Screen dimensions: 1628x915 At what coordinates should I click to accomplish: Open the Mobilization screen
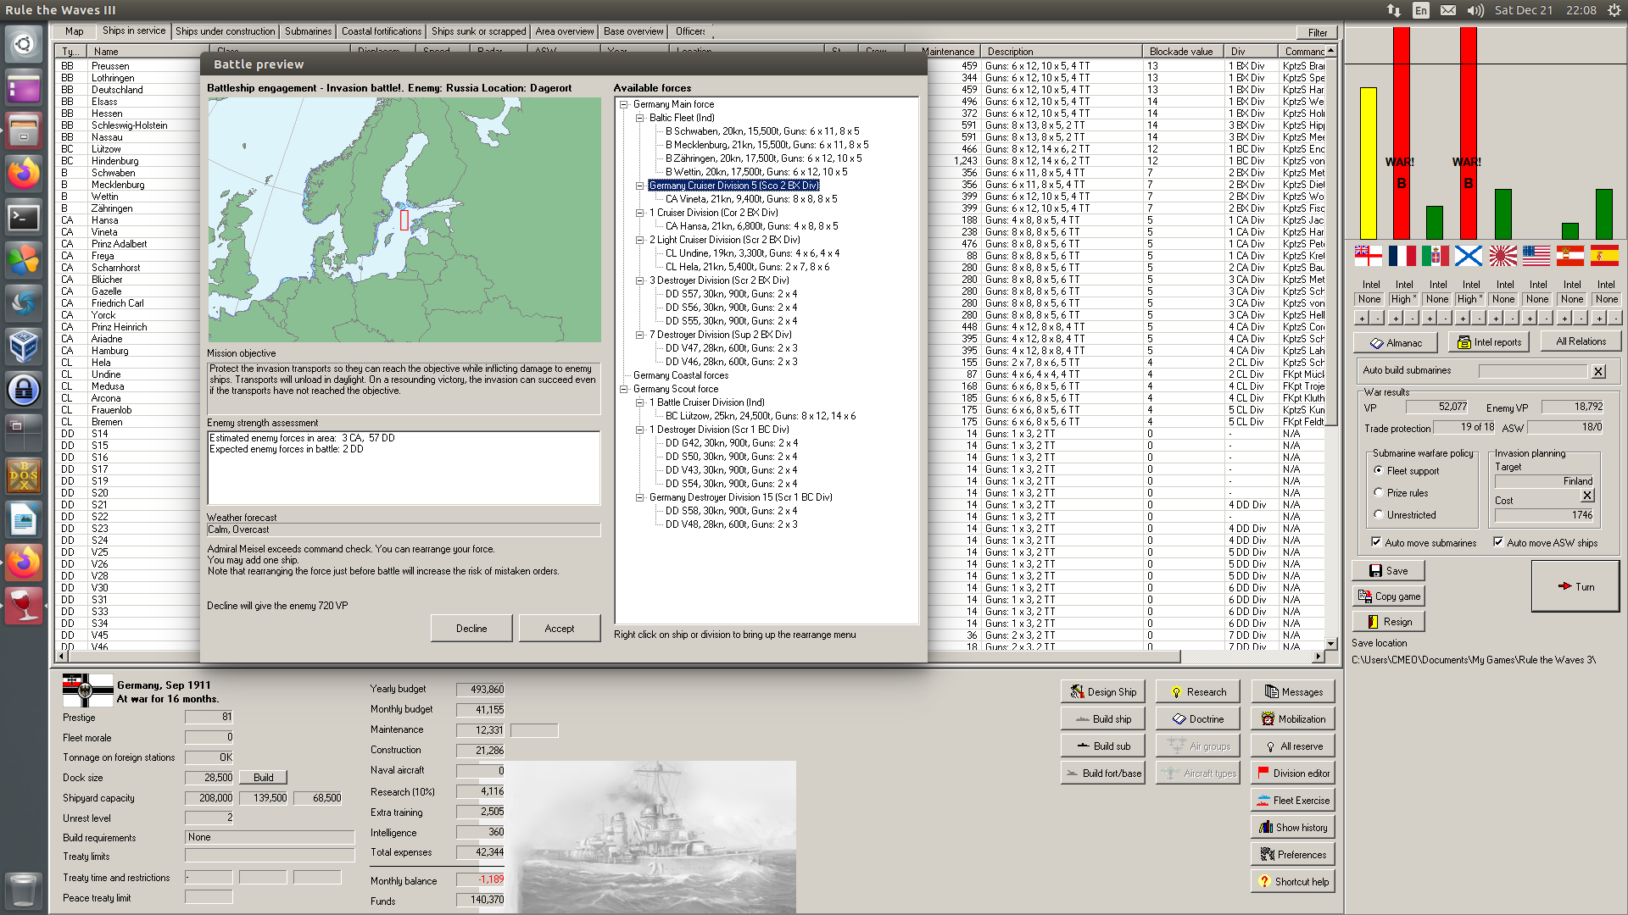(x=1293, y=719)
